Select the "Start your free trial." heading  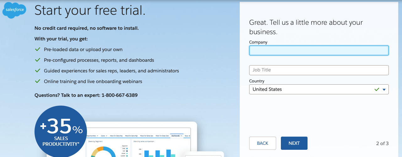click(x=90, y=10)
